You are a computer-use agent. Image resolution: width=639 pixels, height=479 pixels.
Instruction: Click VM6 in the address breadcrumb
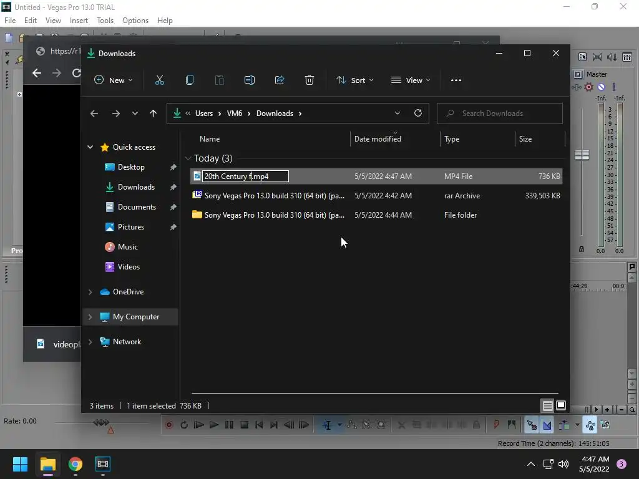235,114
